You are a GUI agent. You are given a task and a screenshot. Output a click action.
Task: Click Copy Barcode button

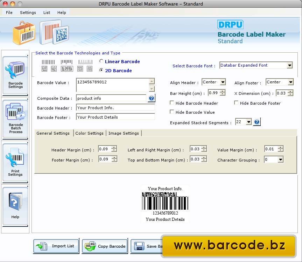(105, 246)
